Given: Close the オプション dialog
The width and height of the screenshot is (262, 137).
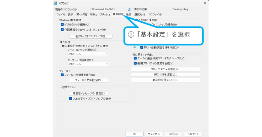Looking at the screenshot, I should [x=205, y=3].
